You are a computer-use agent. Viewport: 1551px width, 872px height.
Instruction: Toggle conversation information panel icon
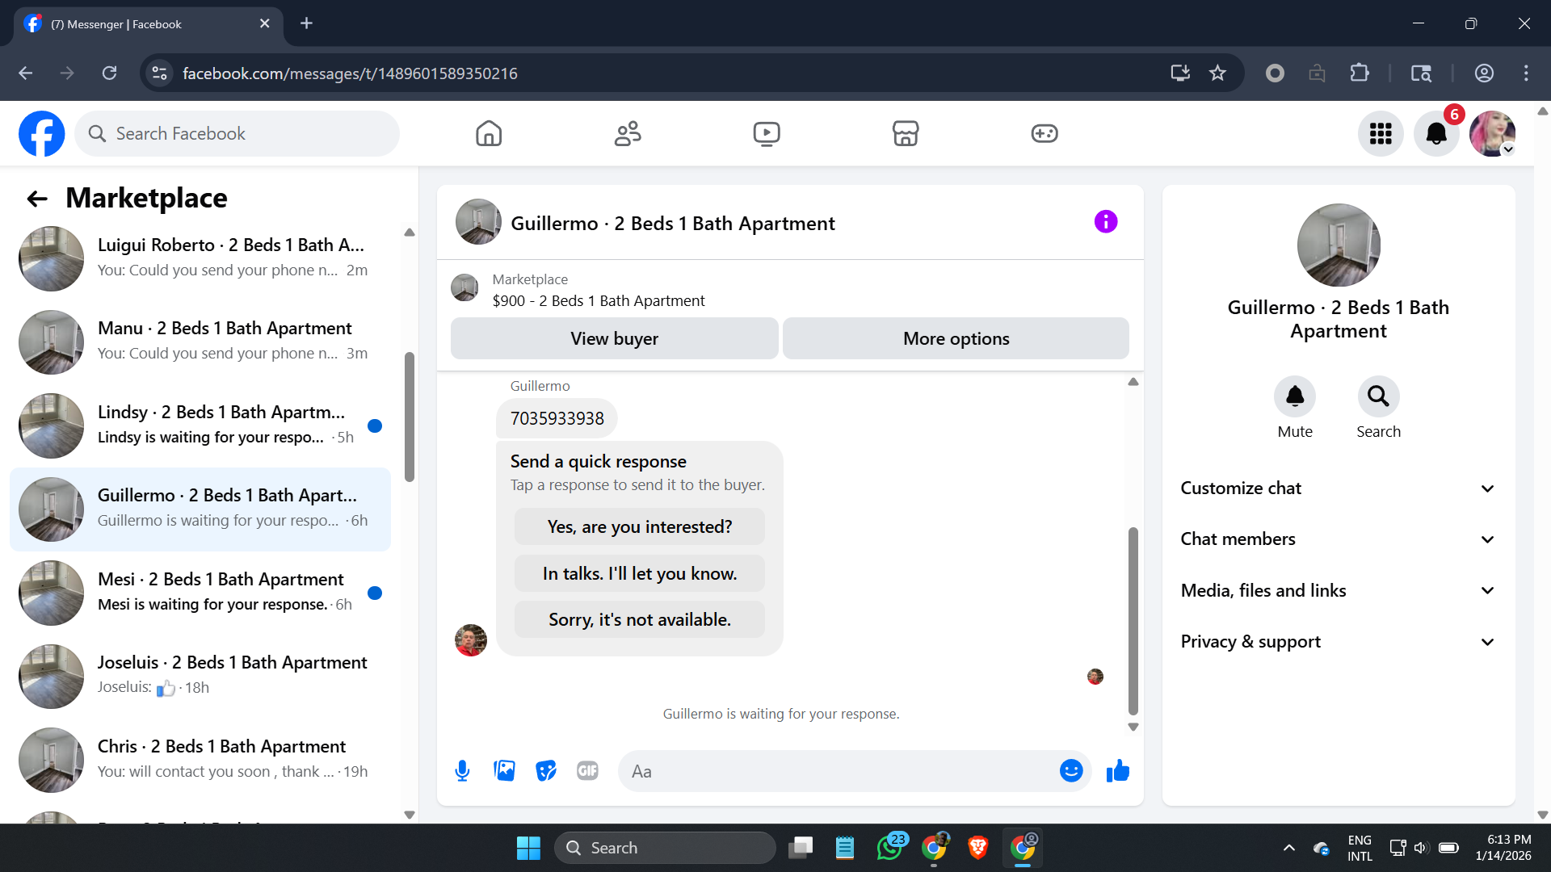(1106, 221)
